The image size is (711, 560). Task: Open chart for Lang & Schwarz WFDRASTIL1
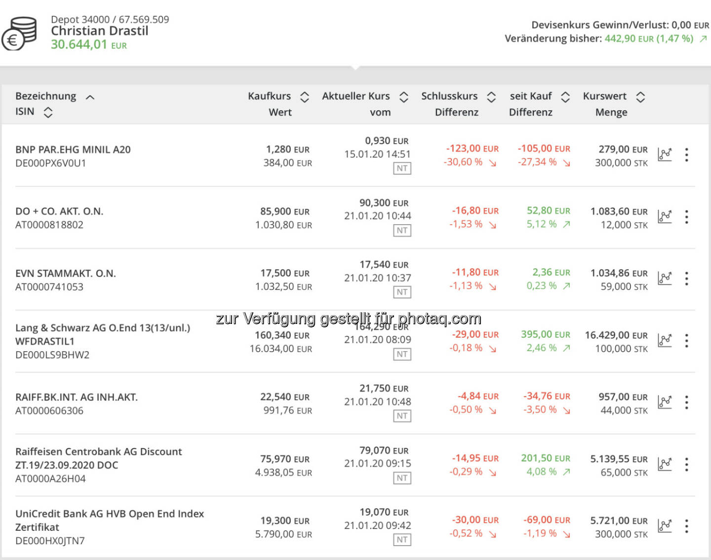tap(665, 340)
